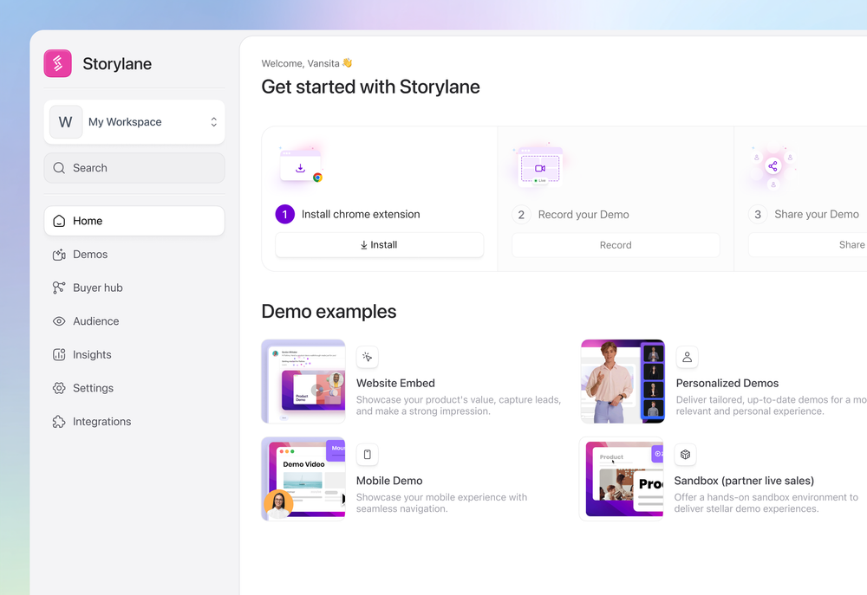The height and width of the screenshot is (595, 867).
Task: Click the Website Embed cursor click icon
Action: pos(367,358)
